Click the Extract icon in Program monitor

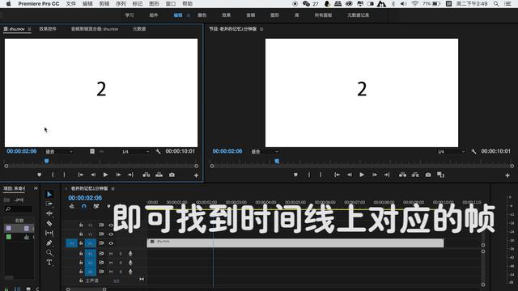point(415,175)
